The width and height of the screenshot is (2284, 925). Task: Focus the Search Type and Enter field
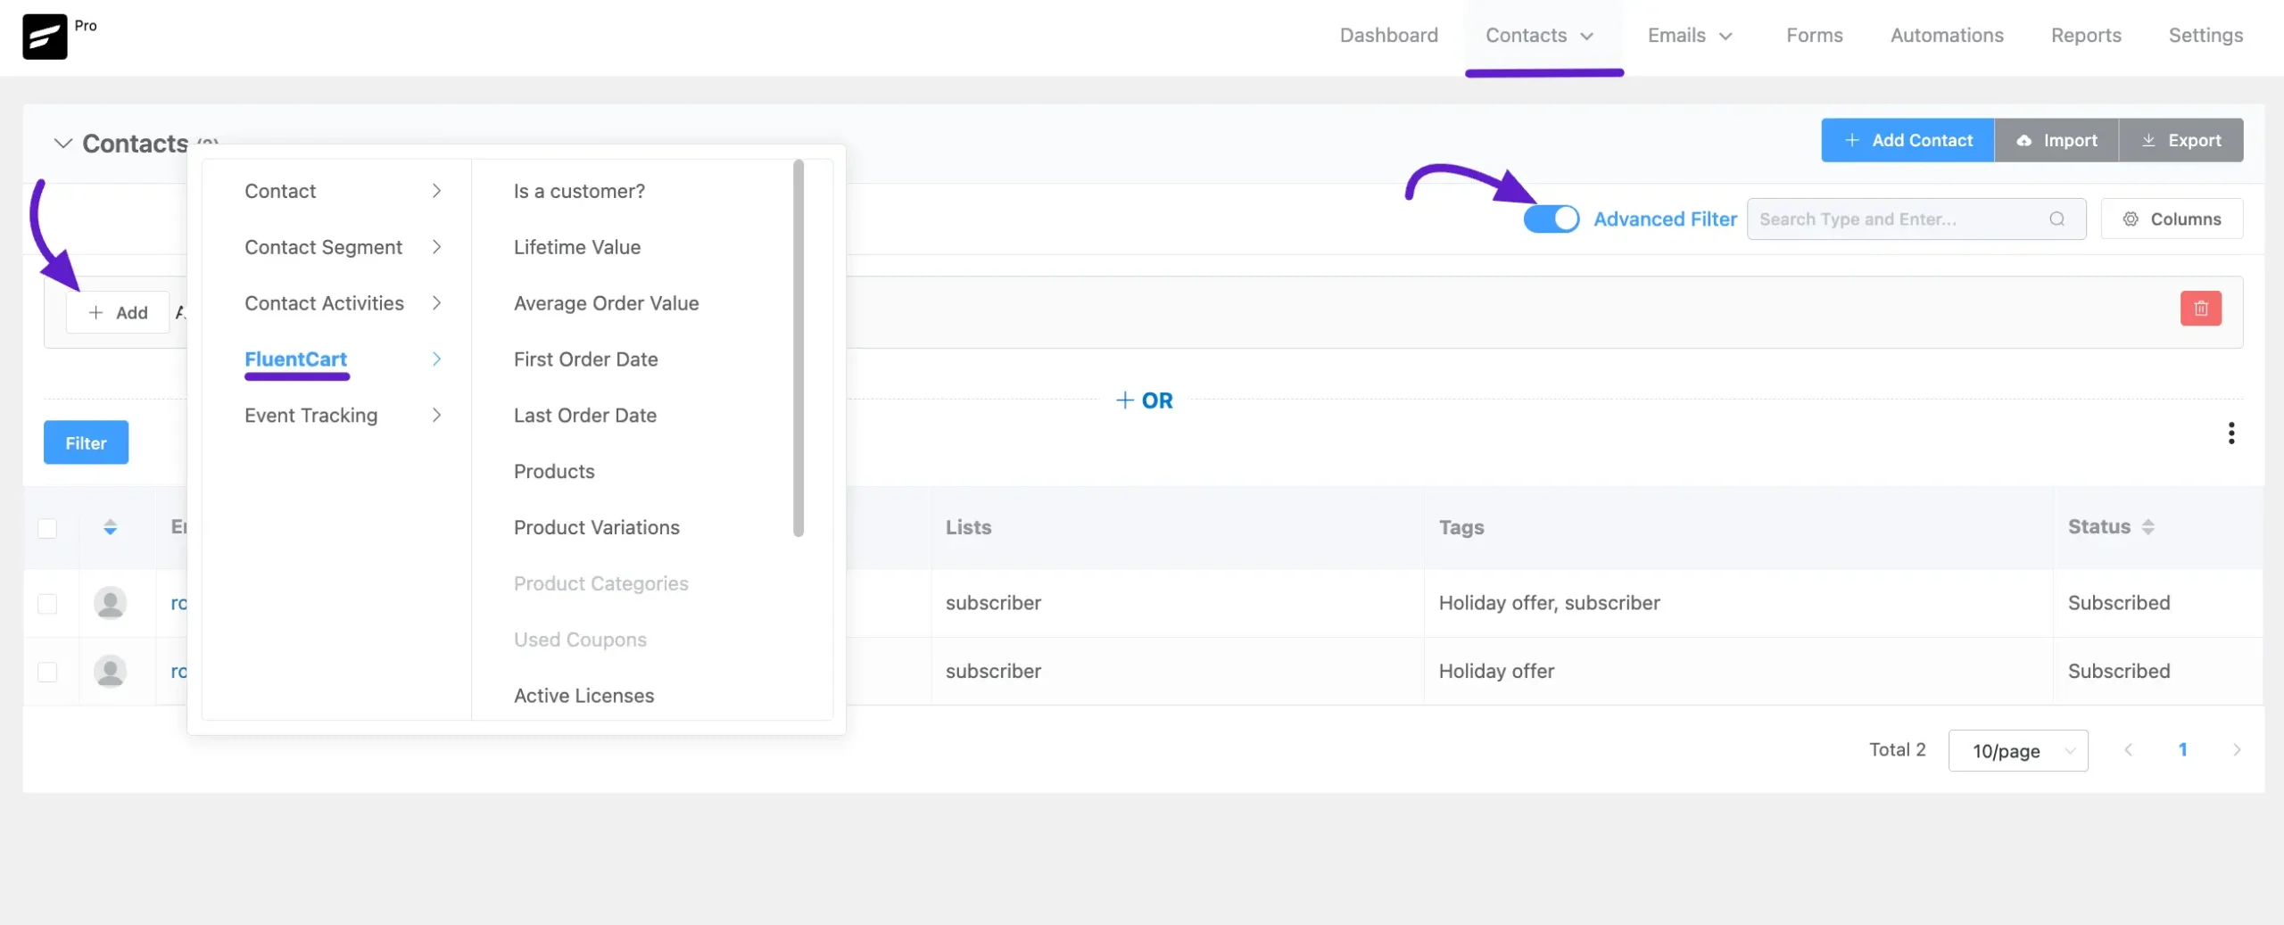pyautogui.click(x=1899, y=219)
